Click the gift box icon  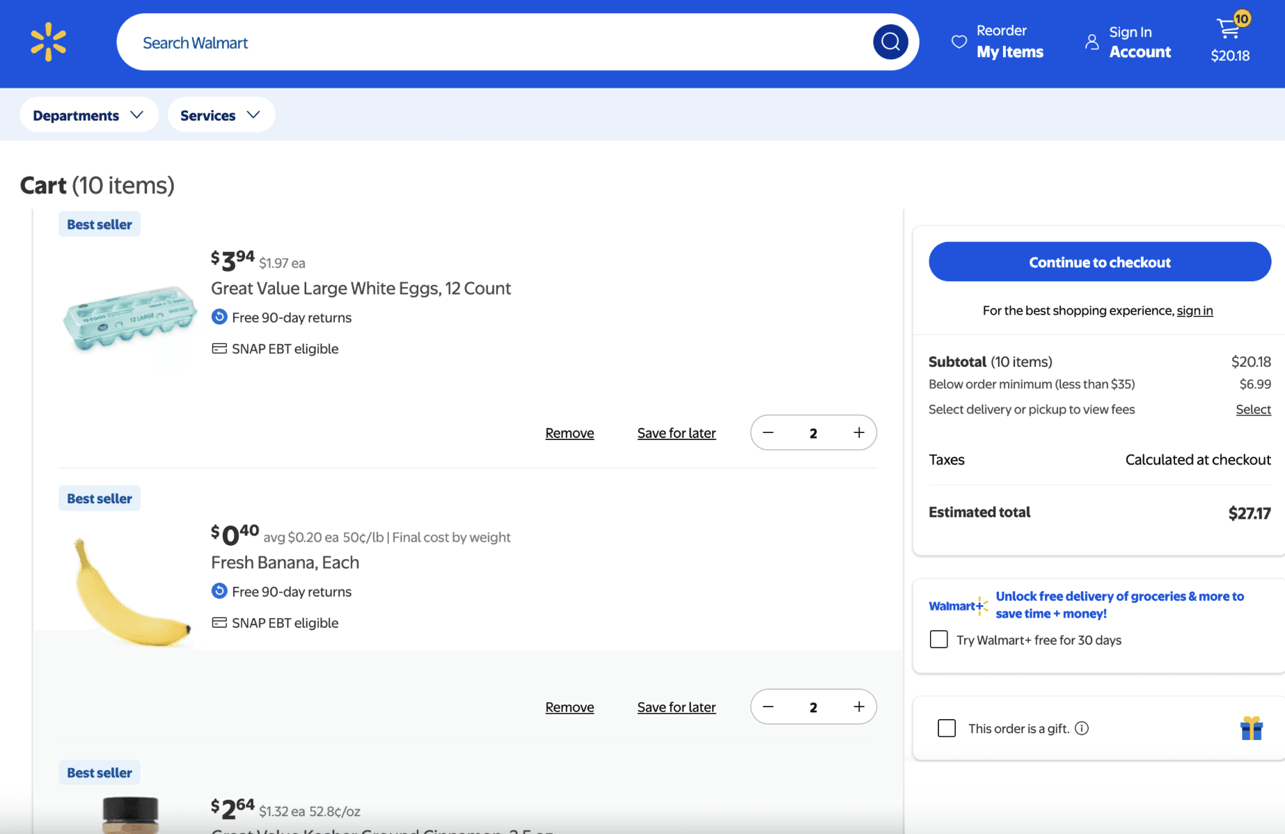(x=1252, y=728)
